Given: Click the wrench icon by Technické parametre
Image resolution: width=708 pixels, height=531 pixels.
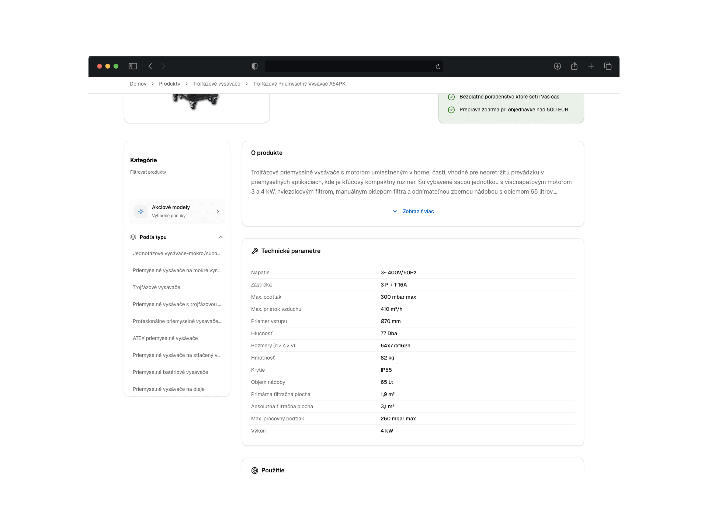Looking at the screenshot, I should point(255,251).
